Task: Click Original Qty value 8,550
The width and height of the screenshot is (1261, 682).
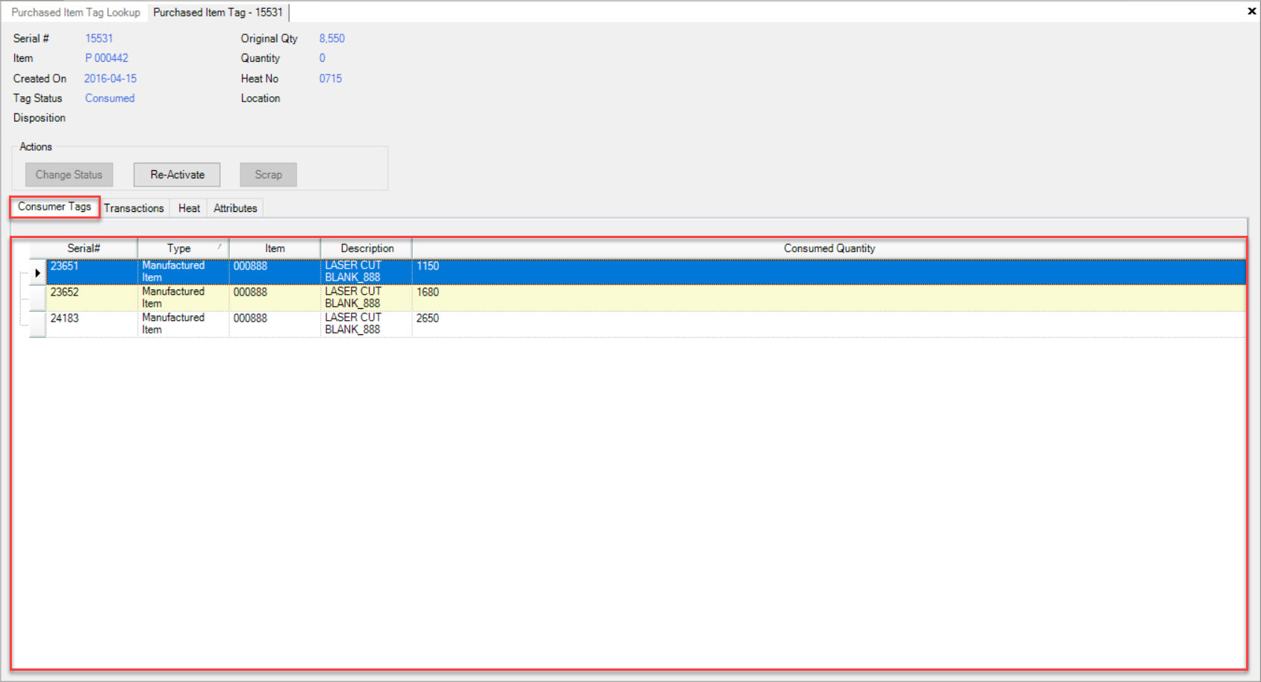Action: (332, 39)
